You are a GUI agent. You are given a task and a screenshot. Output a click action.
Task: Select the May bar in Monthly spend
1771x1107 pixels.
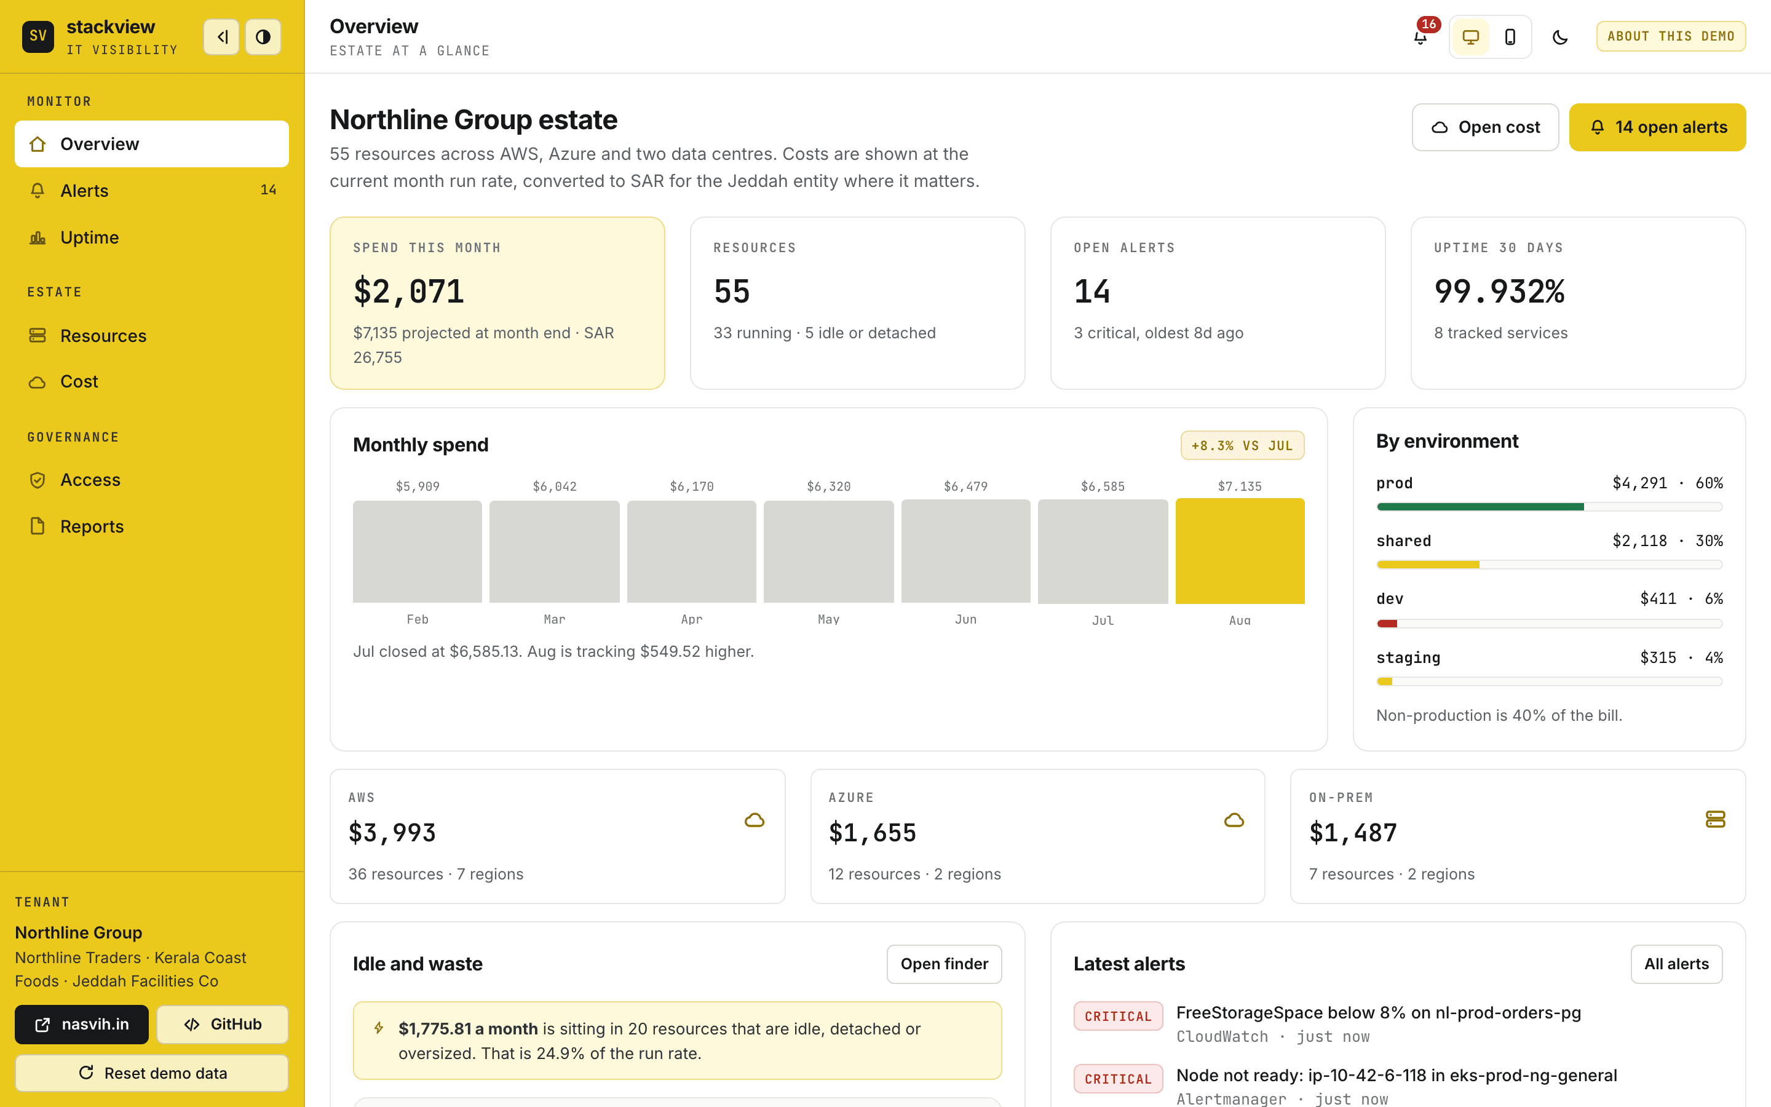[828, 551]
